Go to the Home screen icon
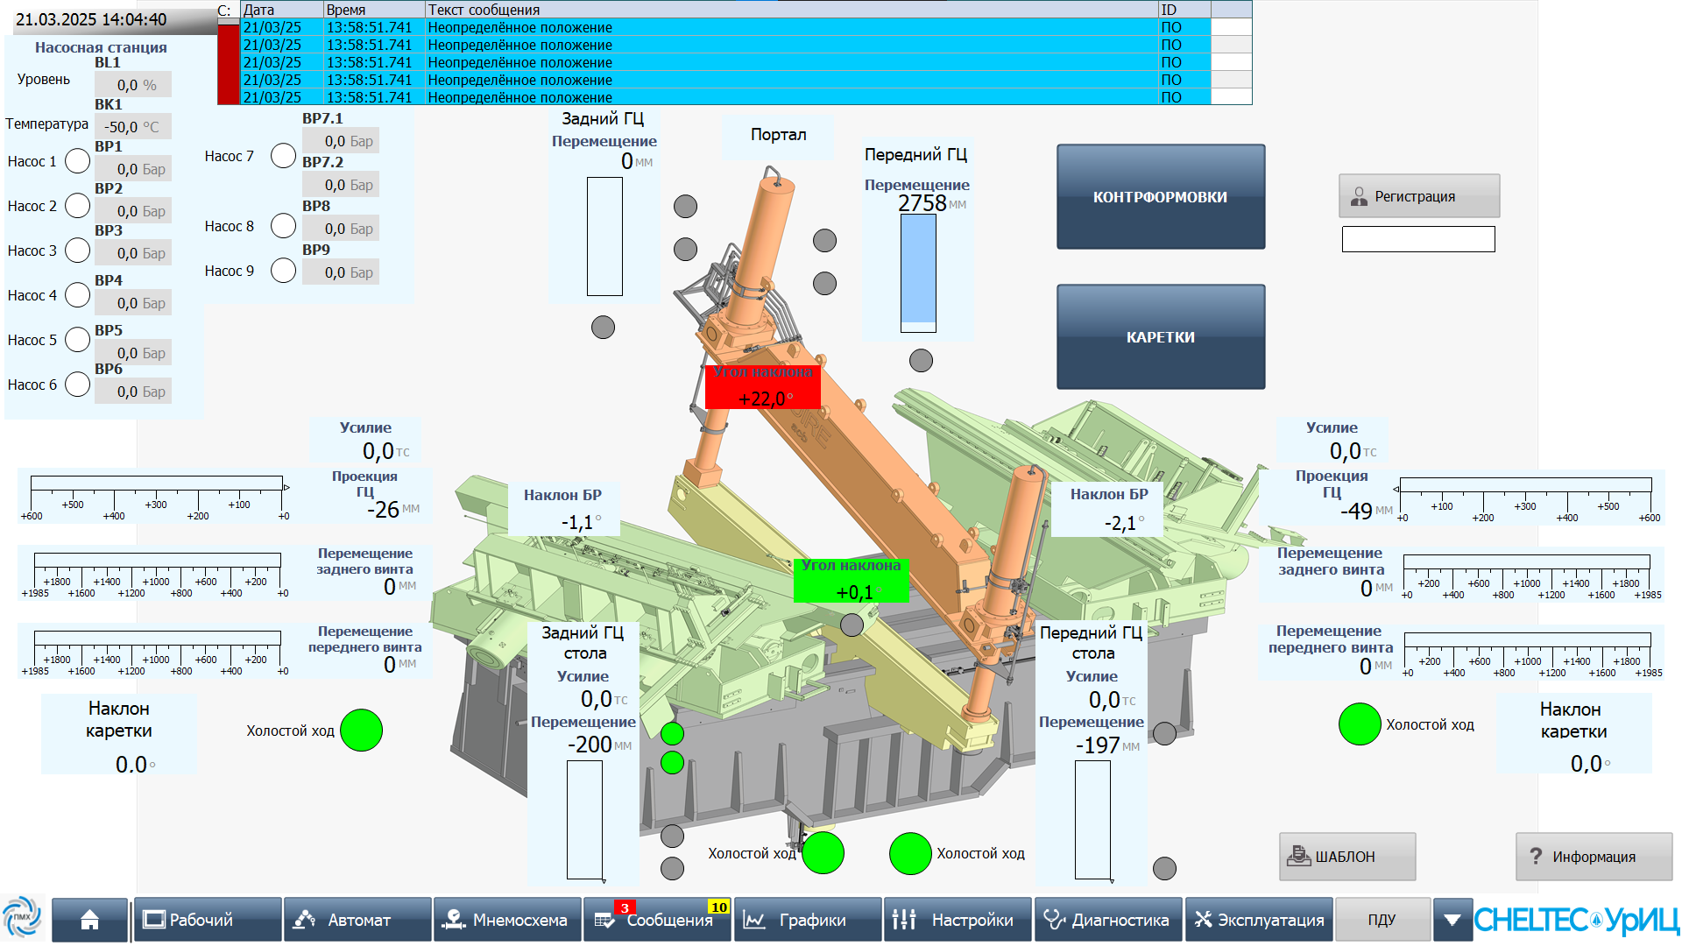Viewport: 1682px width, 946px height. click(x=89, y=920)
